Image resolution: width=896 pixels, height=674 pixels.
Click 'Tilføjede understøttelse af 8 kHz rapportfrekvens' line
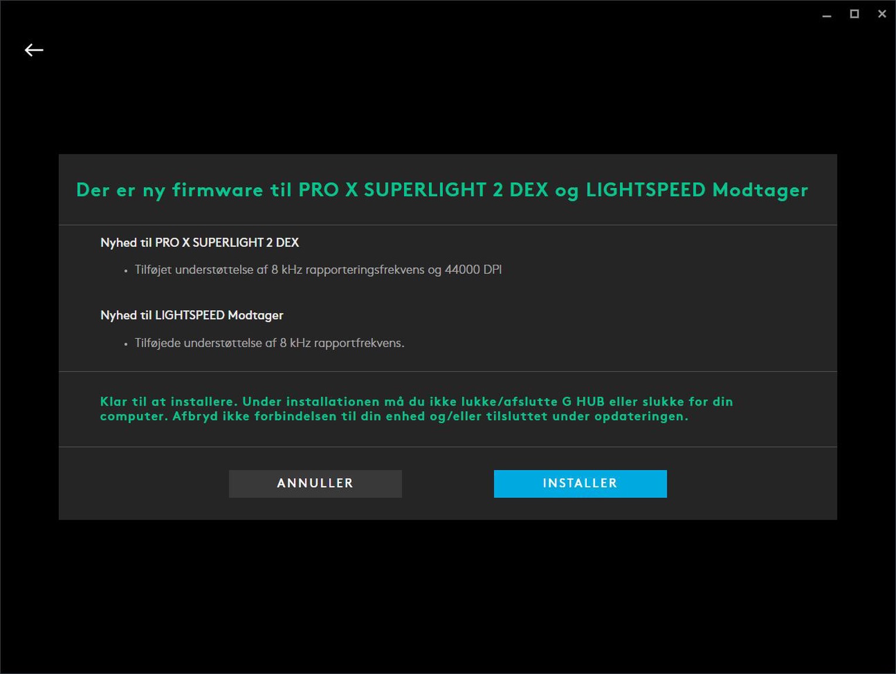269,343
